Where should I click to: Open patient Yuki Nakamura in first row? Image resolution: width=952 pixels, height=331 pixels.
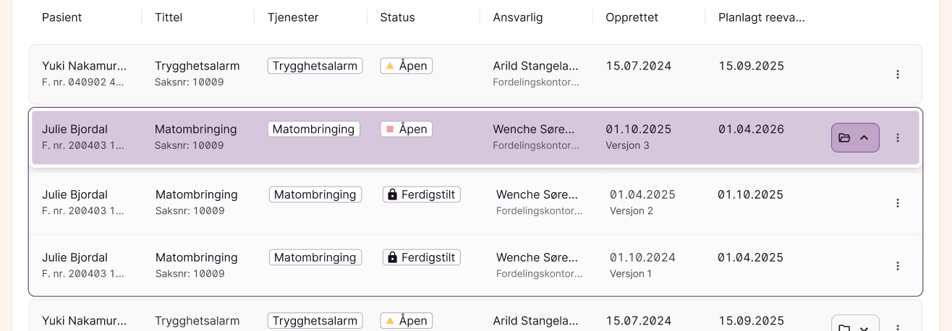click(84, 66)
